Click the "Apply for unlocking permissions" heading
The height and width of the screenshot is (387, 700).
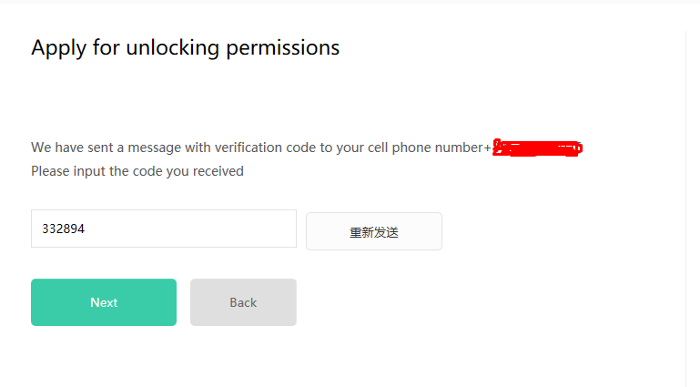(x=185, y=47)
